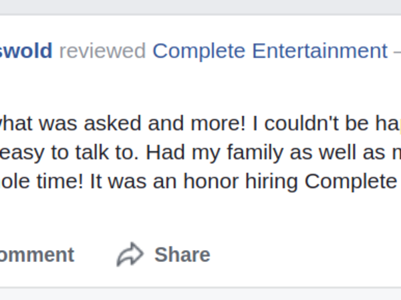Screen dimensions: 401x300
Task: Click the word "hiring" in the last review line
Action: click(x=271, y=182)
